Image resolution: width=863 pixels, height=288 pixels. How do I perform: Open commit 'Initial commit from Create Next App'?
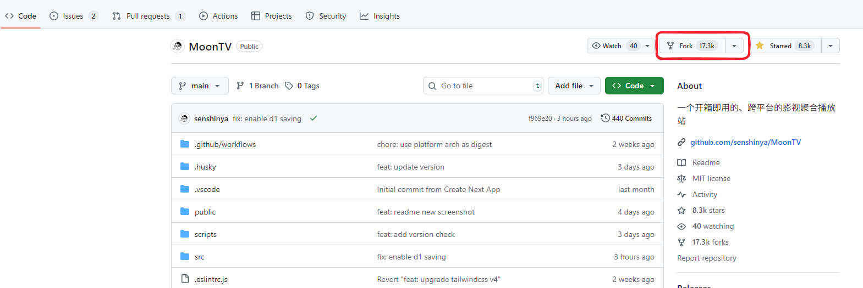pos(439,189)
